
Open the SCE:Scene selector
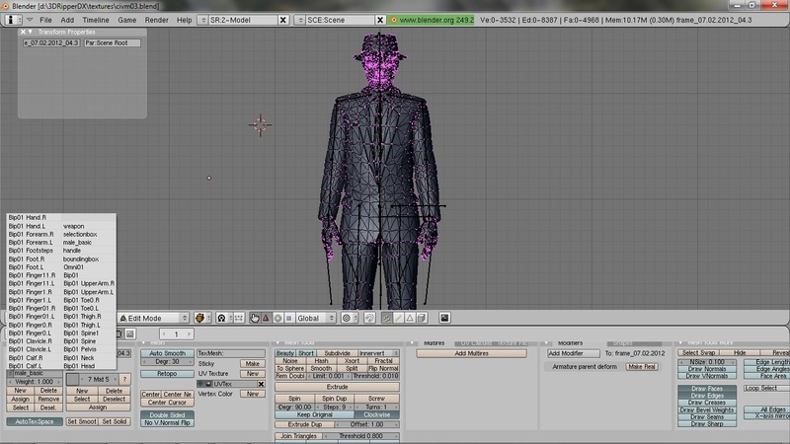[300, 20]
